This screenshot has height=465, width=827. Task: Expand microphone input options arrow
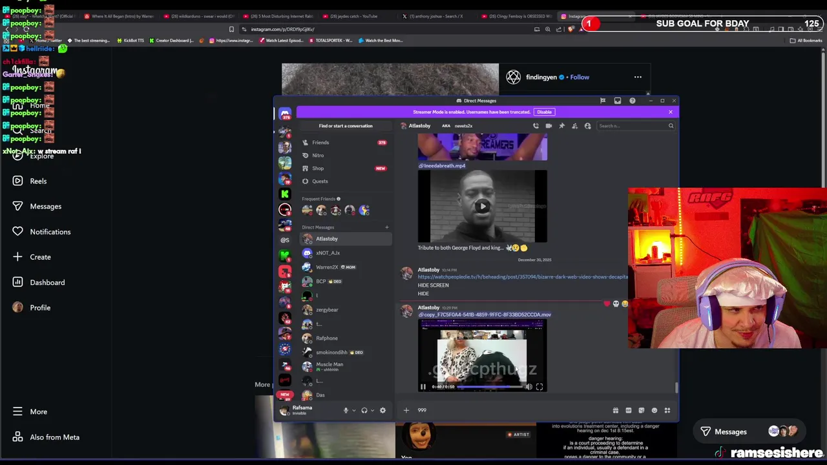(x=353, y=410)
